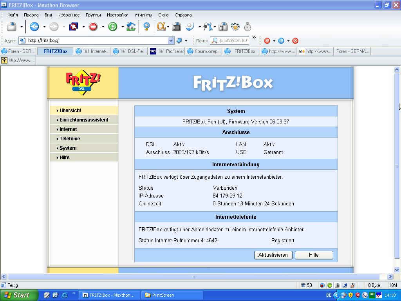This screenshot has height=301, width=401.
Task: Open the Избранное menu
Action: 69,15
